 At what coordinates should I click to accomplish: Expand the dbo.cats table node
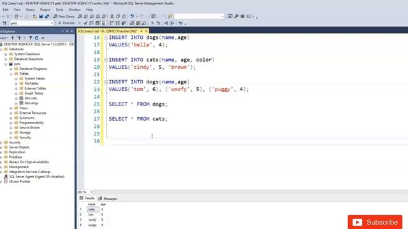pyautogui.click(x=16, y=98)
